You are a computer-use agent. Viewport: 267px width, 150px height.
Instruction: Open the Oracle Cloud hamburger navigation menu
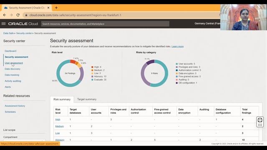coord(4,24)
